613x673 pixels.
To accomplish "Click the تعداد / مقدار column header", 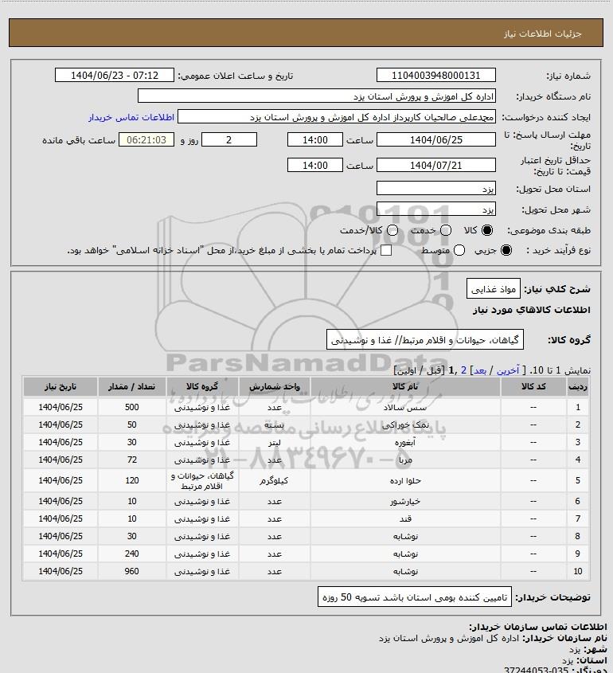I will pyautogui.click(x=131, y=386).
